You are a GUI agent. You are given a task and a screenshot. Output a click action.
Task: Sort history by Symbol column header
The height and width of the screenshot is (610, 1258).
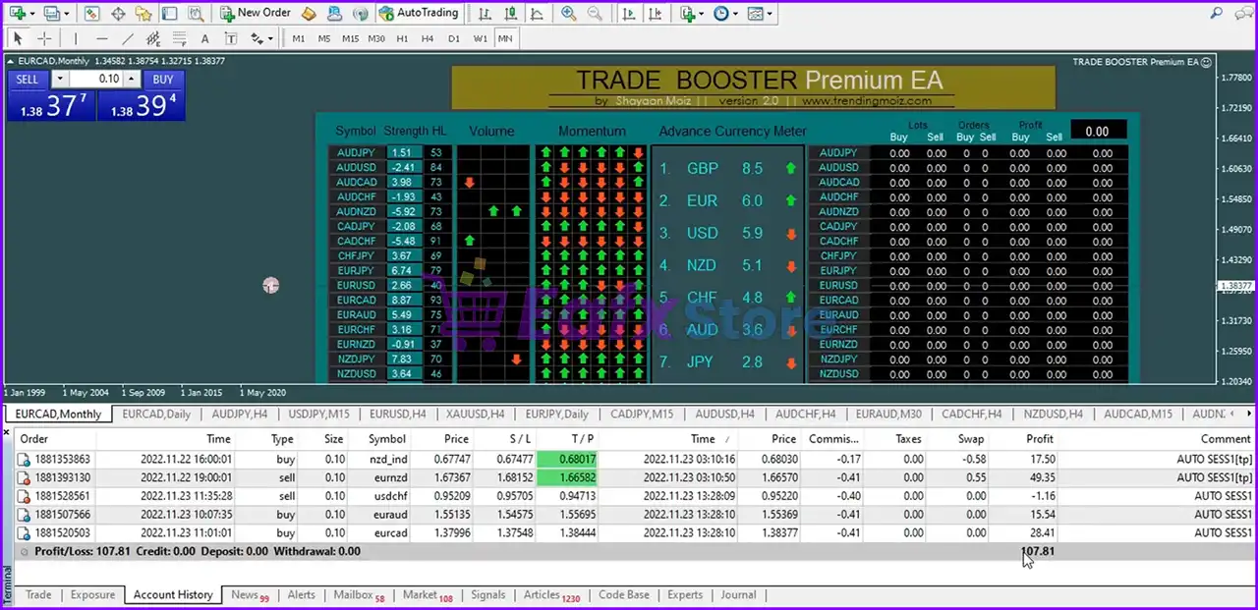[x=387, y=439]
